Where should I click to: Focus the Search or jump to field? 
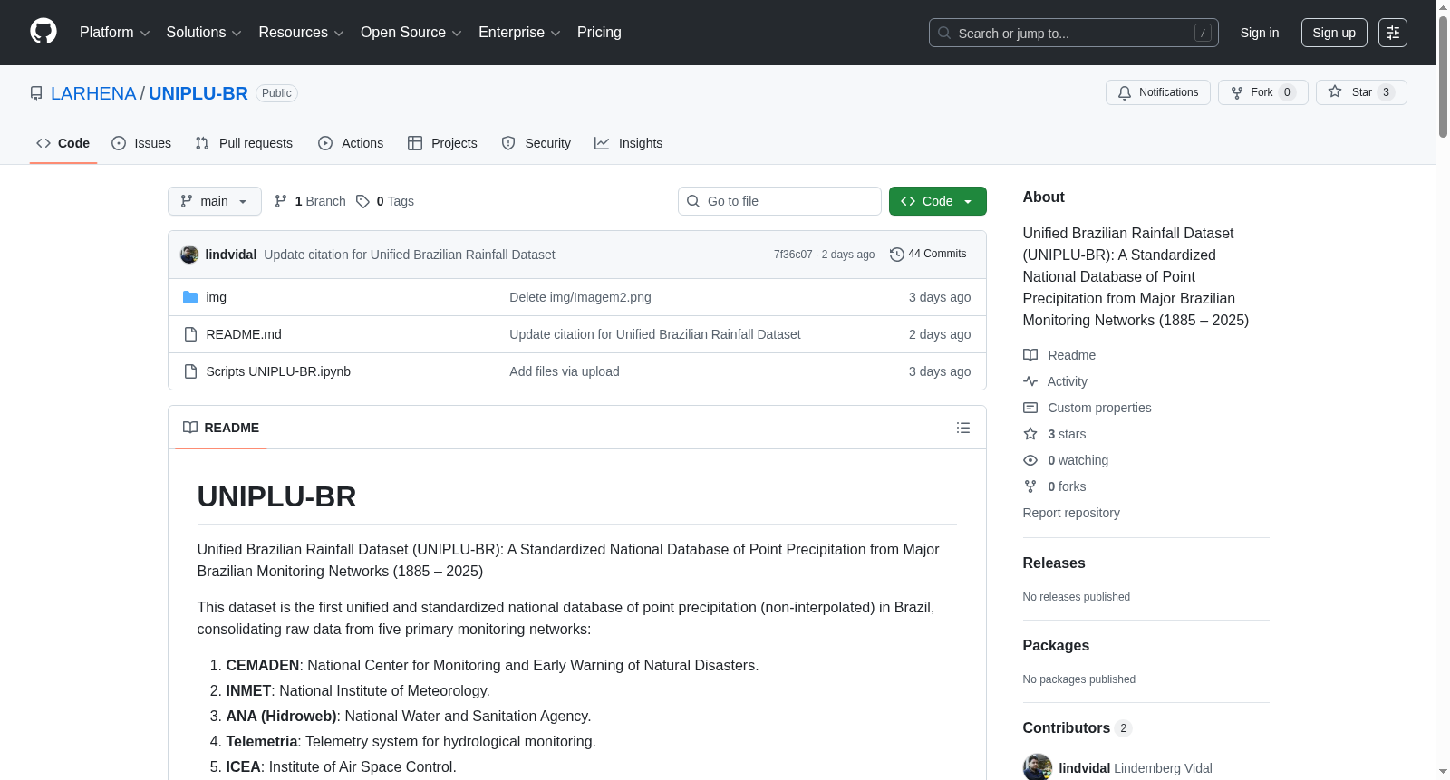1074,33
